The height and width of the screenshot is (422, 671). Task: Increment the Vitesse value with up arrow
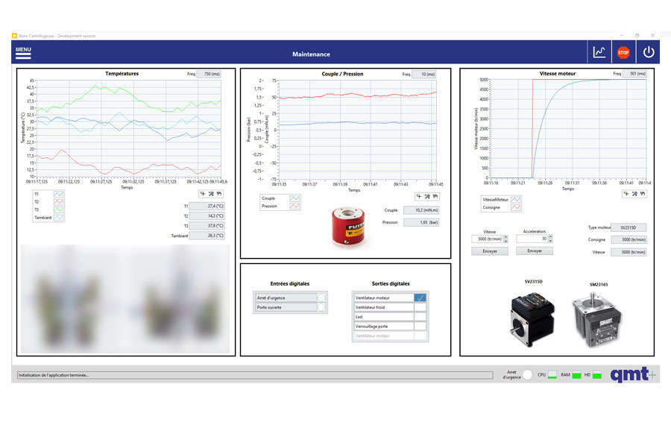[x=505, y=237]
